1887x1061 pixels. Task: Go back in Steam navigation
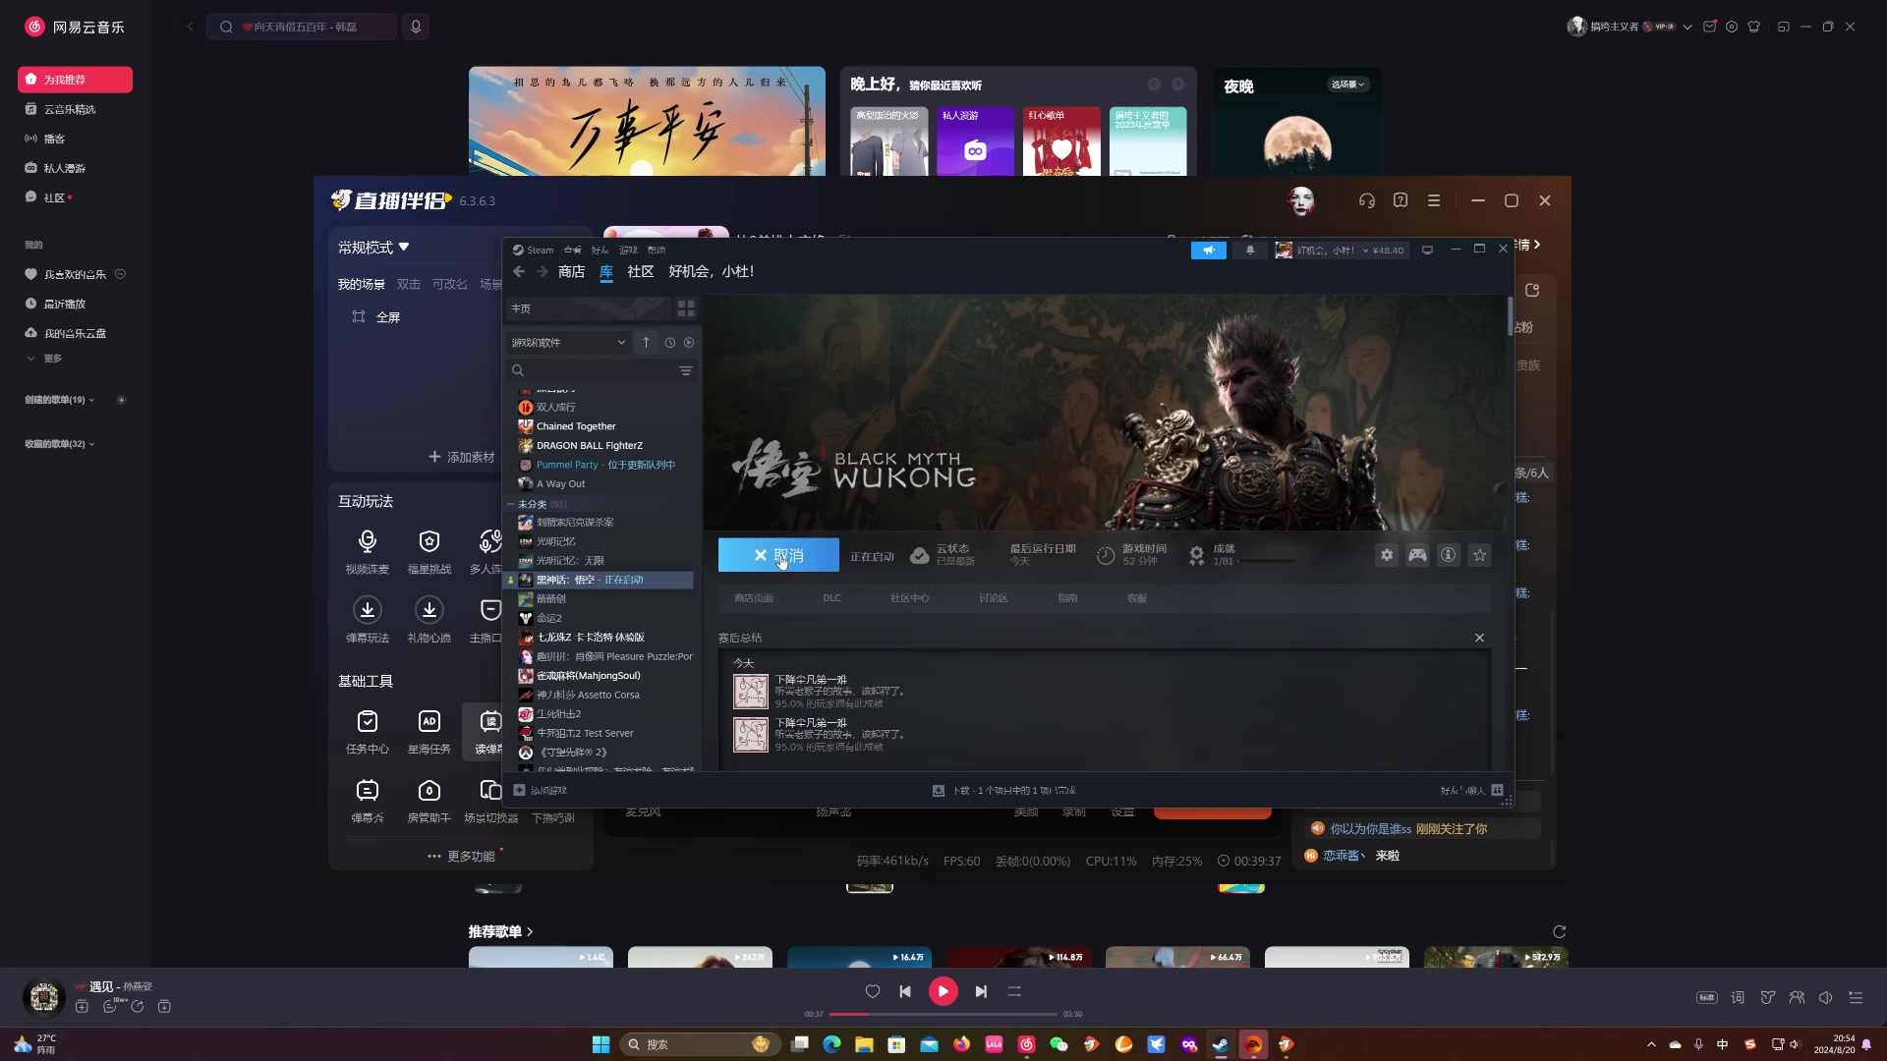519,271
